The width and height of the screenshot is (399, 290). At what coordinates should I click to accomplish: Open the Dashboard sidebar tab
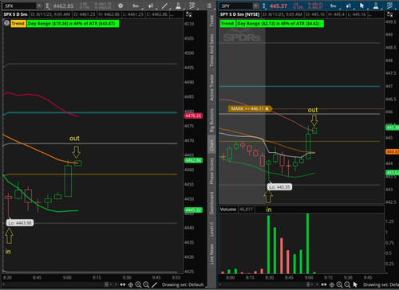(211, 203)
